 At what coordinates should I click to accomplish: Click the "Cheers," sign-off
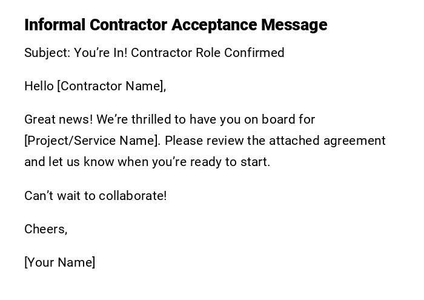(45, 229)
